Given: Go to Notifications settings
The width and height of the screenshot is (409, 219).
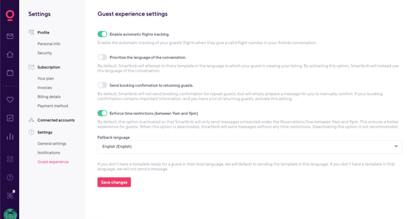Looking at the screenshot, I should click(49, 153).
